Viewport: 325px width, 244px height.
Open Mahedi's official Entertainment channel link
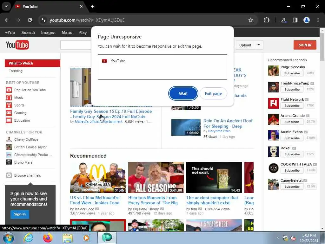point(98,121)
